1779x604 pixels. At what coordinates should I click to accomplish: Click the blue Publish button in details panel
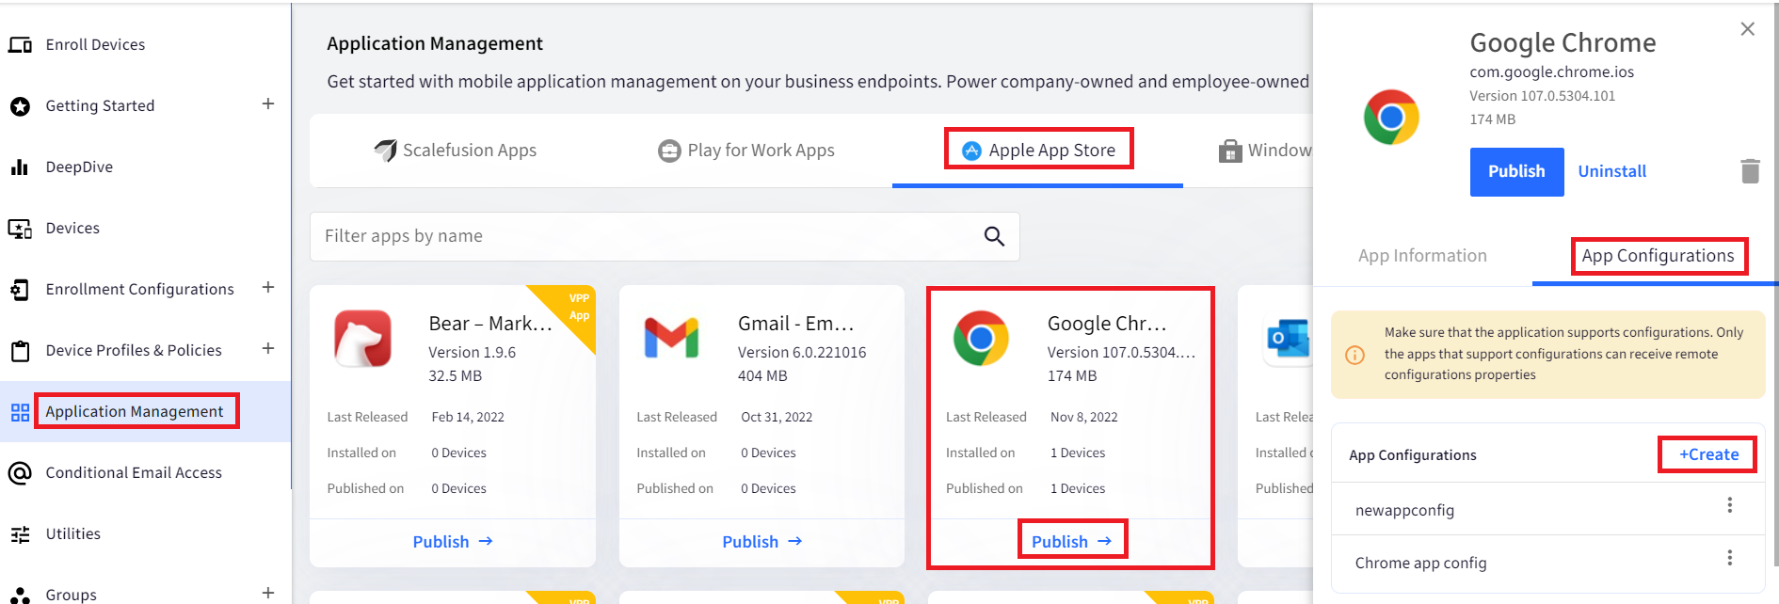click(x=1516, y=171)
